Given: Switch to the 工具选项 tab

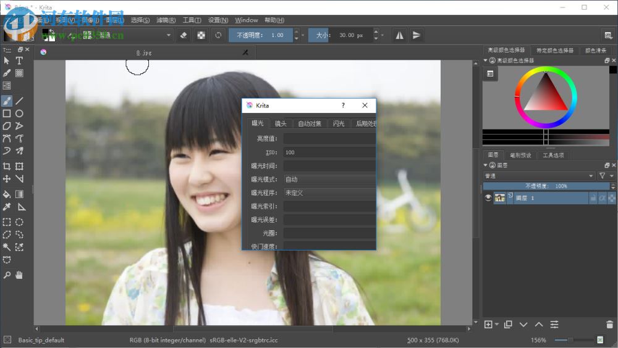Looking at the screenshot, I should [553, 155].
